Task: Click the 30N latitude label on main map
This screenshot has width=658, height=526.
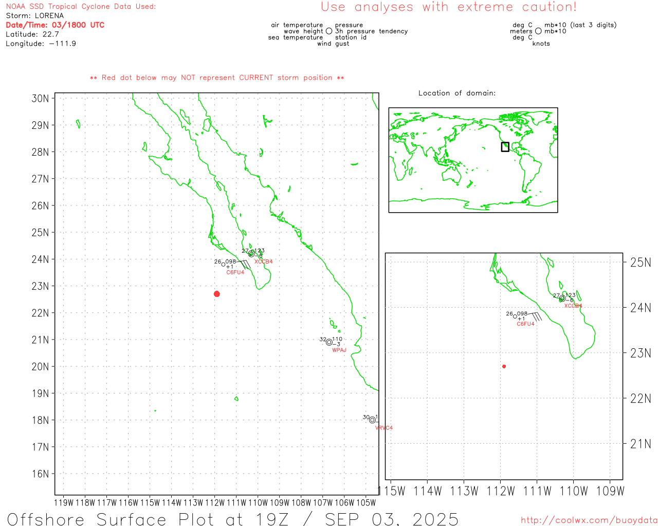Action: [41, 98]
